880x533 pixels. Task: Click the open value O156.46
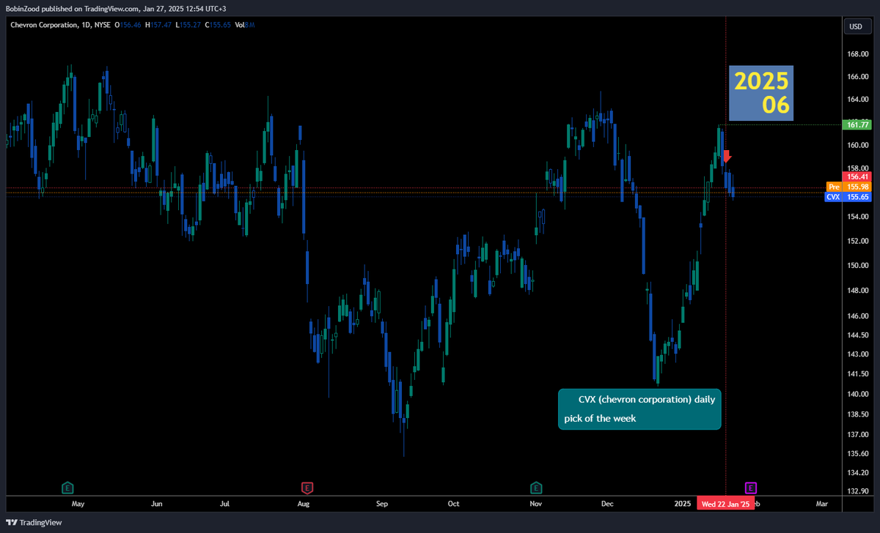129,25
